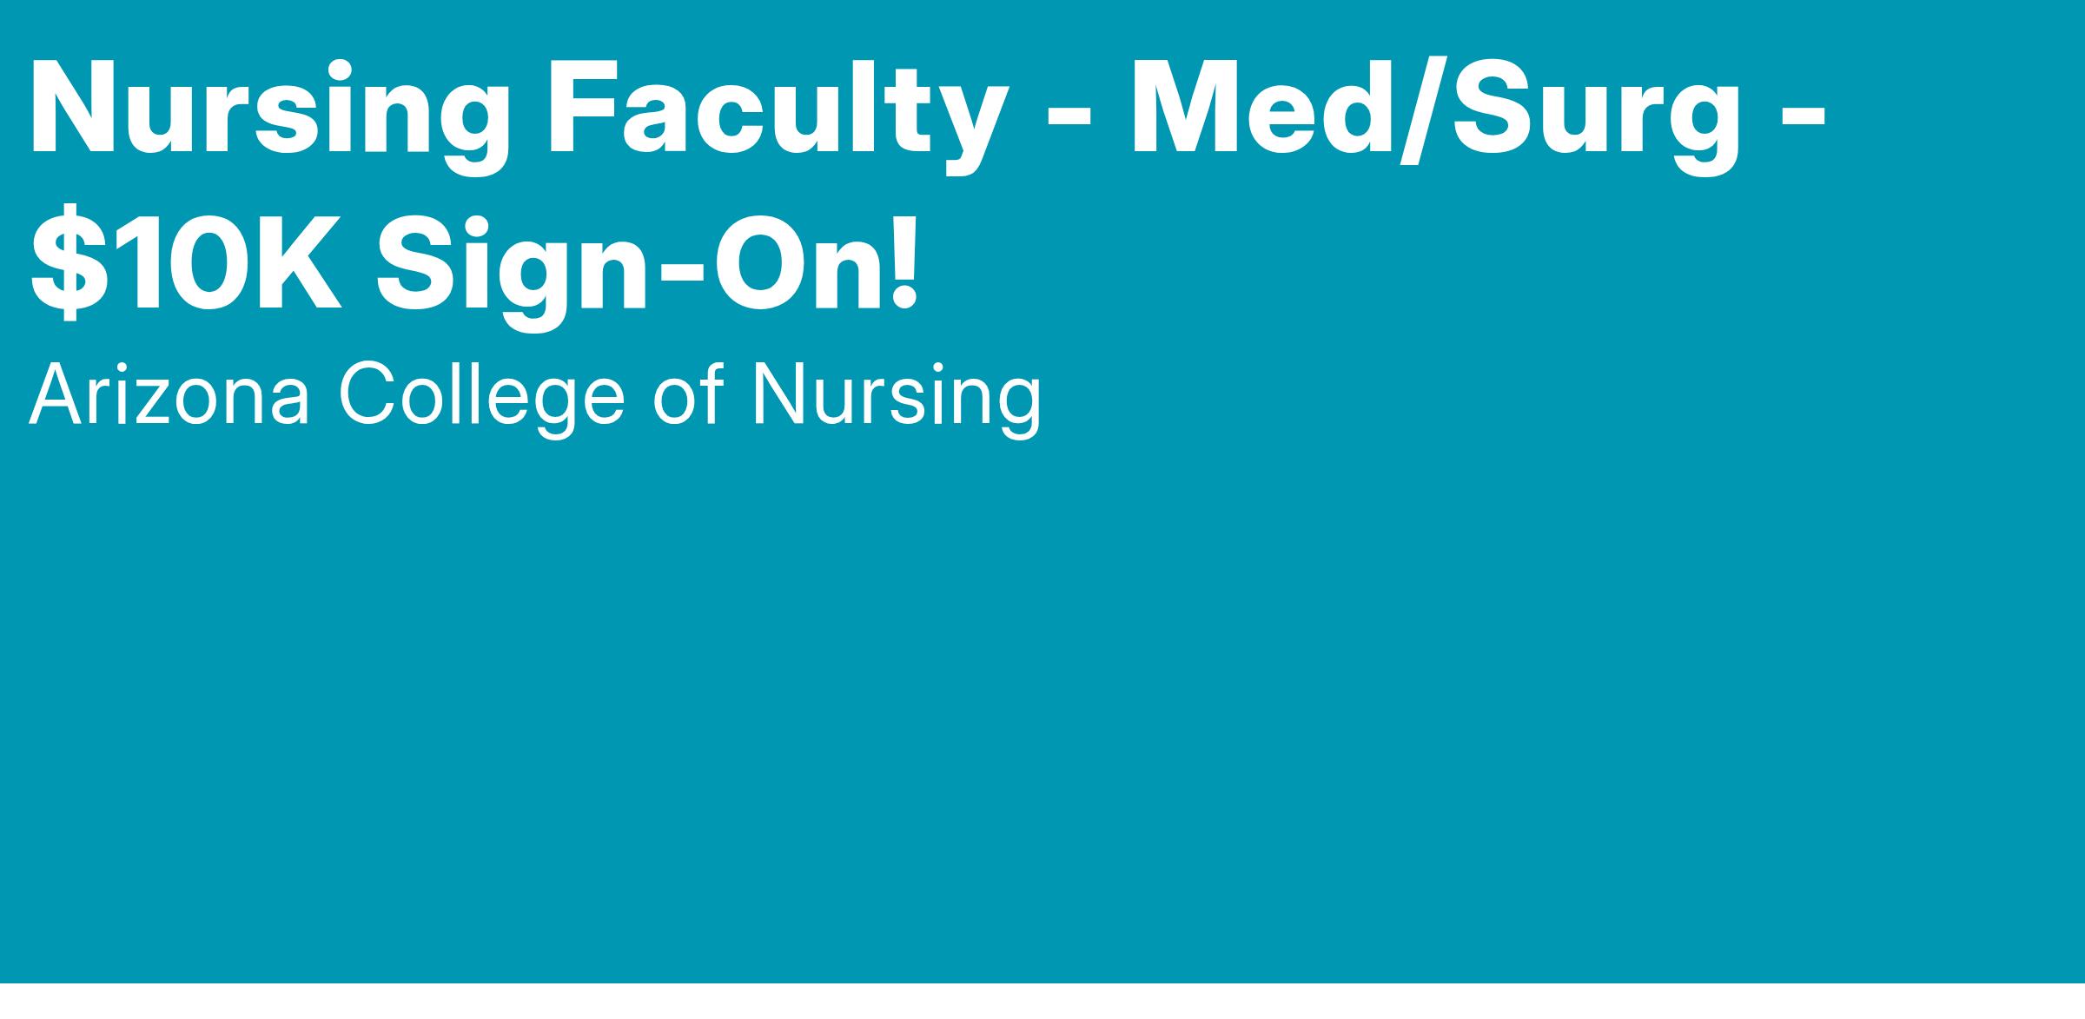Click the white strip beneath the teal banner

pyautogui.click(x=1042, y=1002)
